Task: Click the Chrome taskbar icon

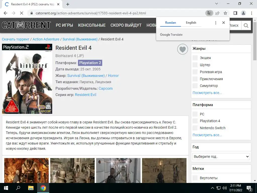Action: (x=43, y=188)
